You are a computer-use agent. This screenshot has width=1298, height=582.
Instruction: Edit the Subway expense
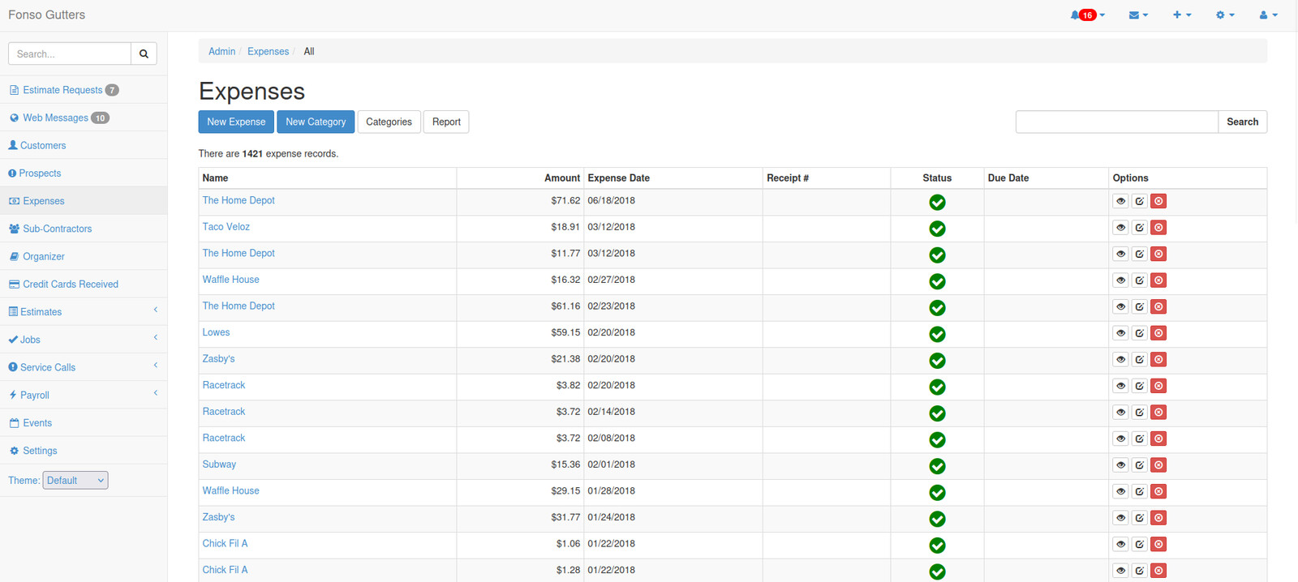(1140, 465)
